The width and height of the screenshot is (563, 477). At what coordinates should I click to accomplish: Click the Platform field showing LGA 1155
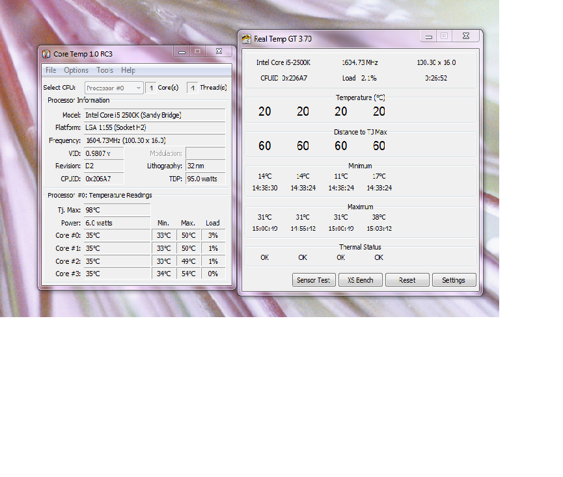(154, 127)
